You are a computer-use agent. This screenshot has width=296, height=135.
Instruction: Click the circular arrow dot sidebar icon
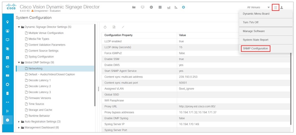tap(8, 67)
